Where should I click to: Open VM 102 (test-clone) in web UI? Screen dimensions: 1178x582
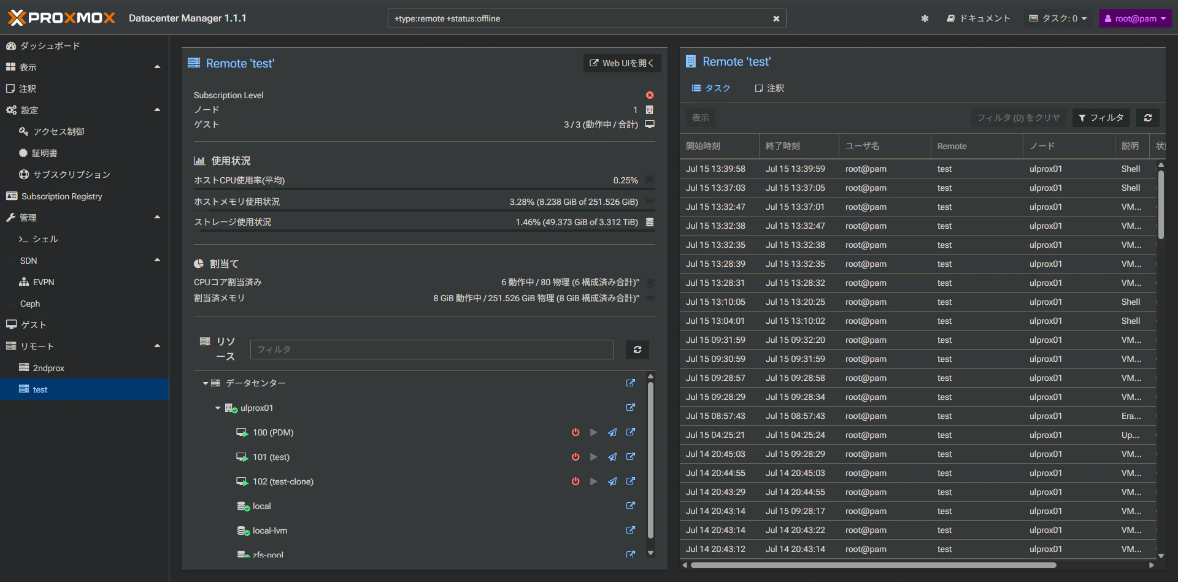click(630, 481)
